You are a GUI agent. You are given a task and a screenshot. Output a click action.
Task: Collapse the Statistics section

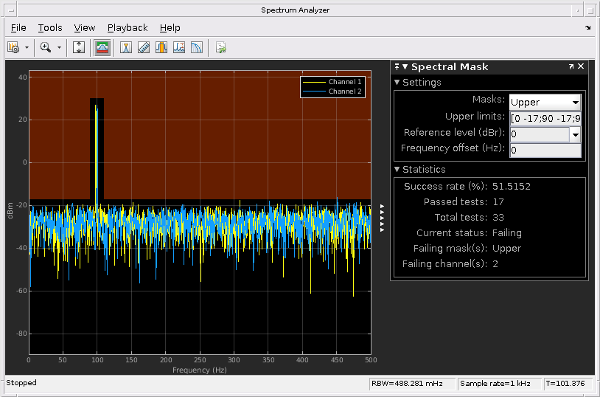(x=398, y=170)
